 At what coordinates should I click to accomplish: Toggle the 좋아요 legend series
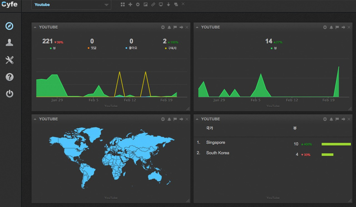click(131, 48)
